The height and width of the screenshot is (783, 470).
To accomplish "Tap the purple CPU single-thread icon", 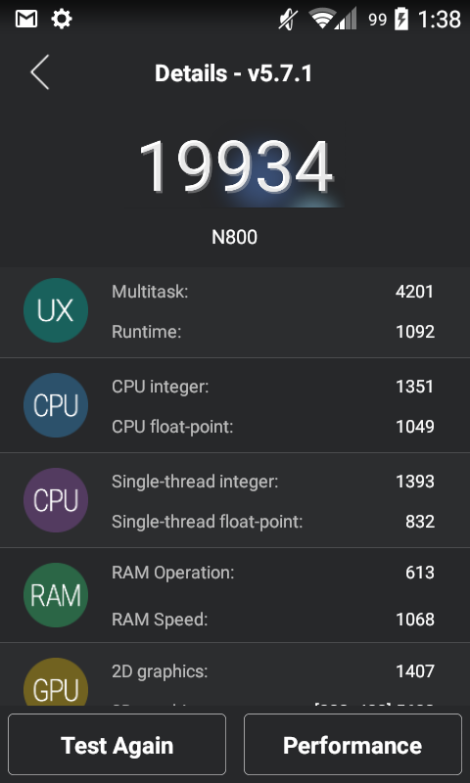I will 56,500.
